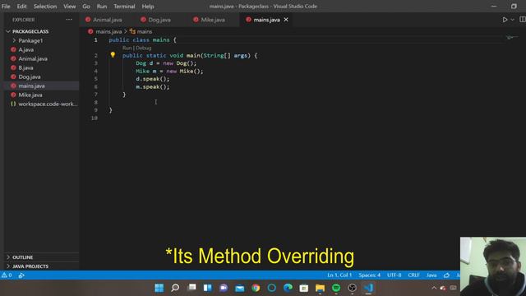Open the Terminal menu
526x296 pixels.
click(x=124, y=7)
